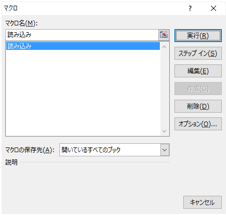Open the マクロの保存先 dropdown arrow
Image resolution: width=226 pixels, height=215 pixels.
(x=165, y=150)
